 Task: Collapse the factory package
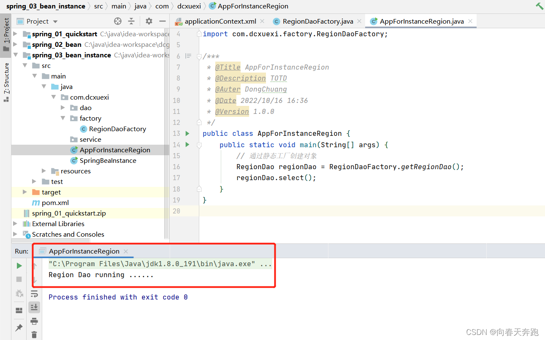tap(63, 118)
